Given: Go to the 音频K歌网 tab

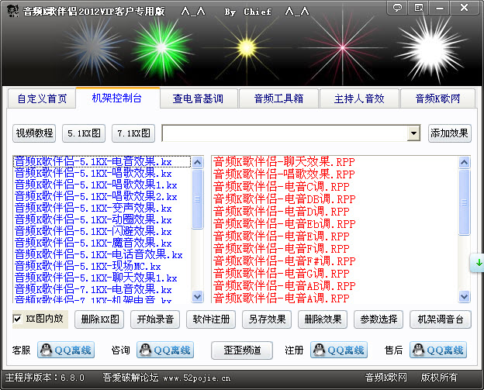Looking at the screenshot, I should pos(437,98).
